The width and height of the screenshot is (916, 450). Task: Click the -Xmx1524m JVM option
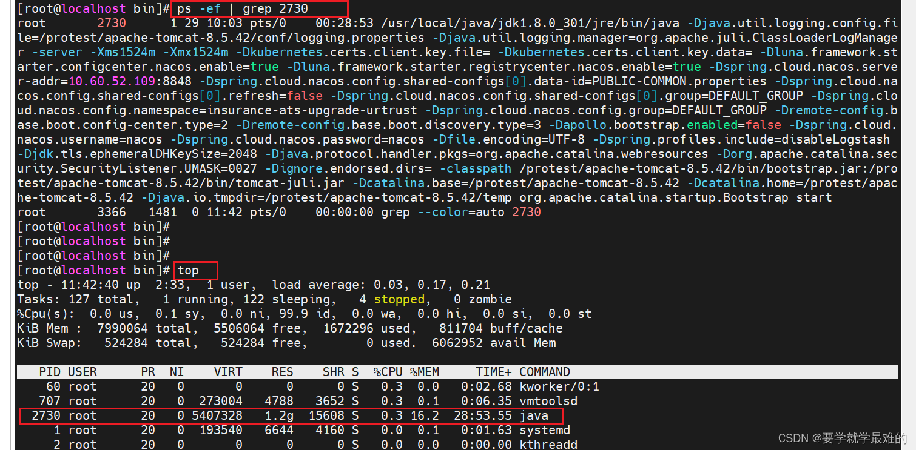click(195, 53)
